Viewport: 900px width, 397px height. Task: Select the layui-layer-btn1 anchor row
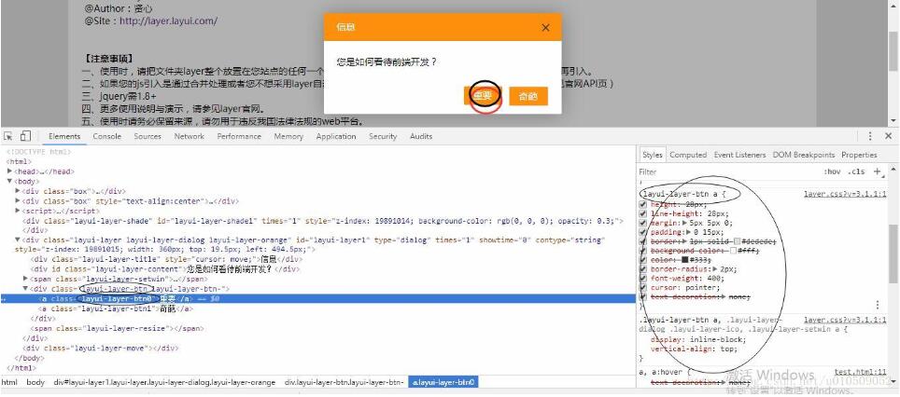pyautogui.click(x=317, y=308)
